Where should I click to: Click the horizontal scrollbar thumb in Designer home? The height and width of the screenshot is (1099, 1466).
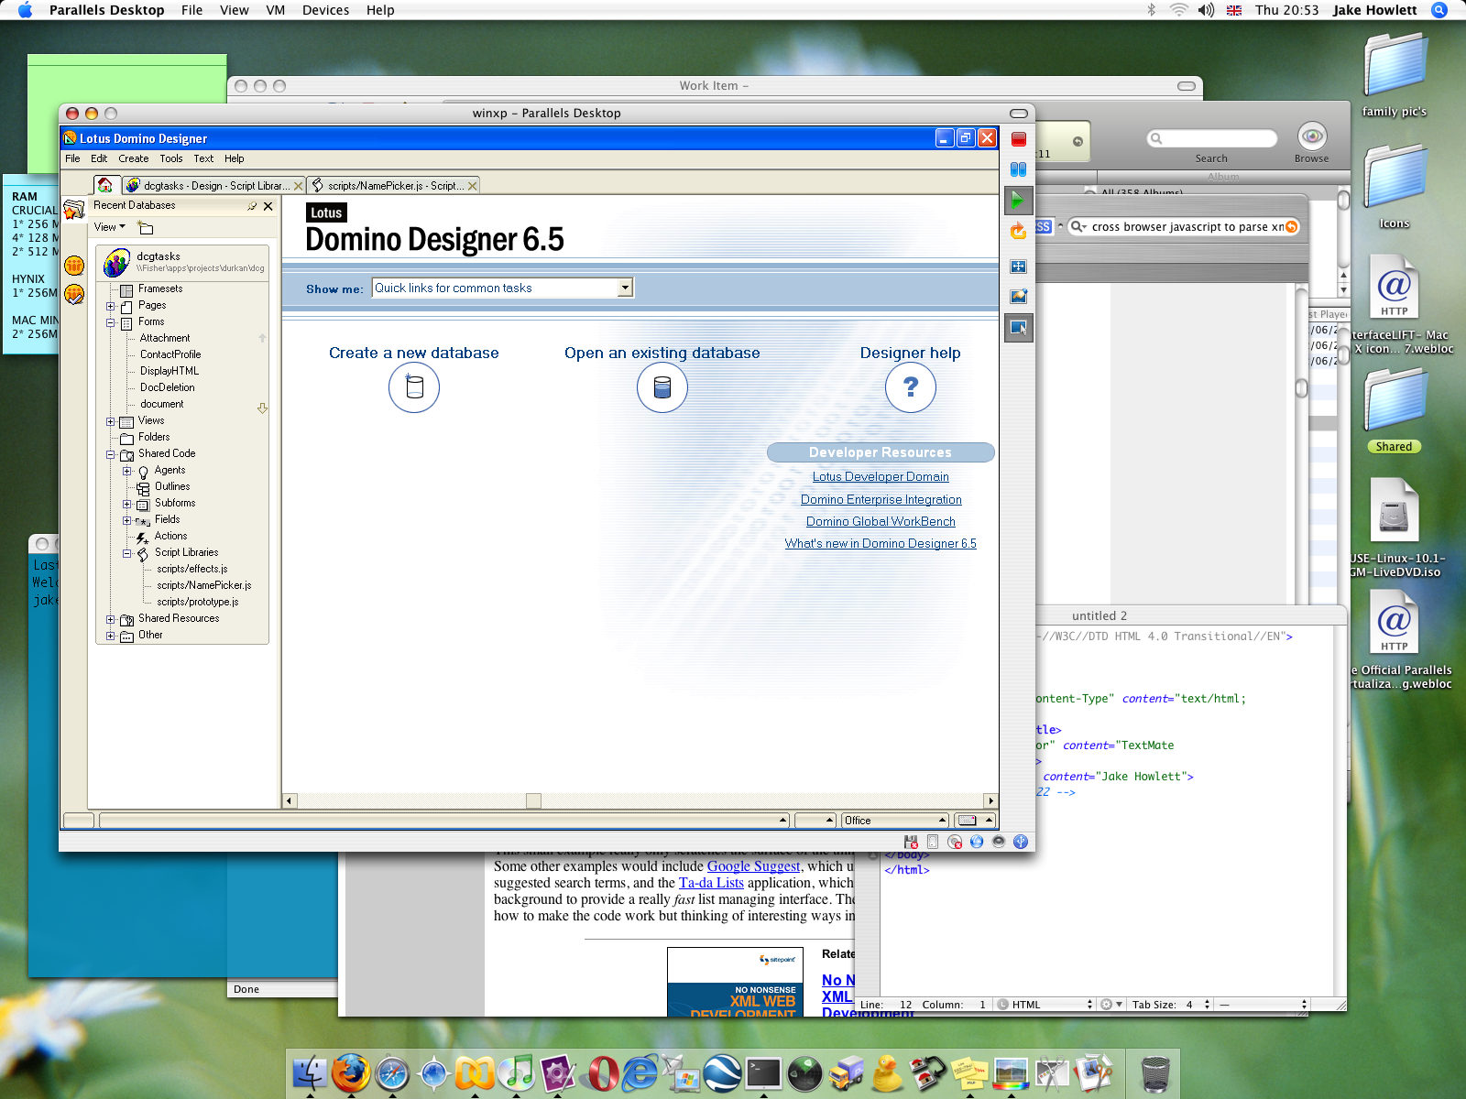533,800
